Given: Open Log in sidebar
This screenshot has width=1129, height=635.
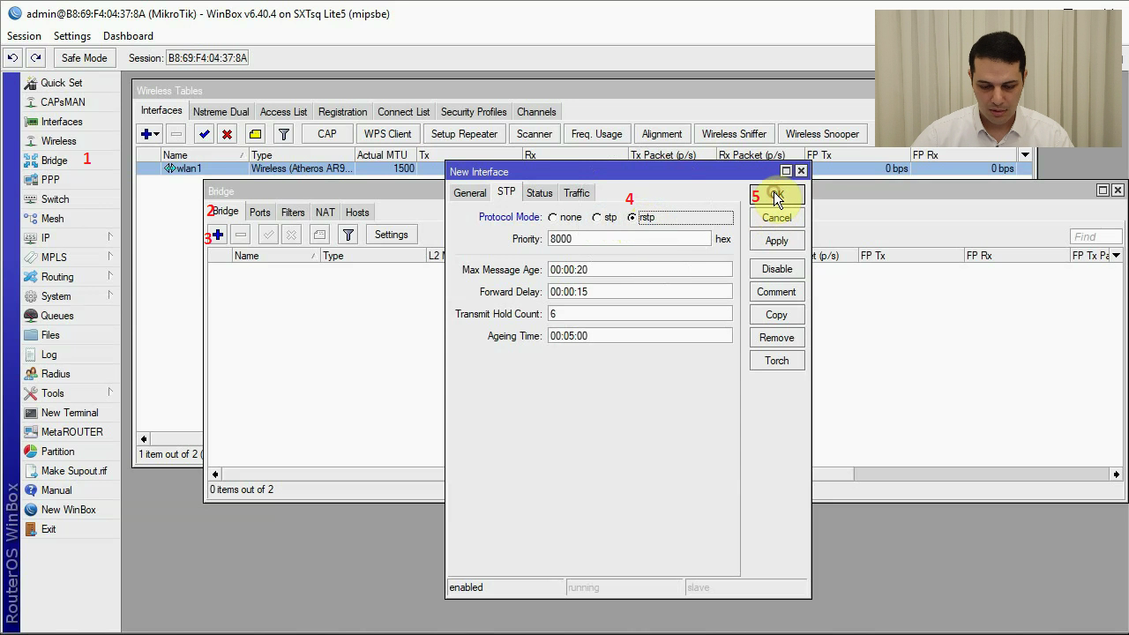Looking at the screenshot, I should (49, 355).
